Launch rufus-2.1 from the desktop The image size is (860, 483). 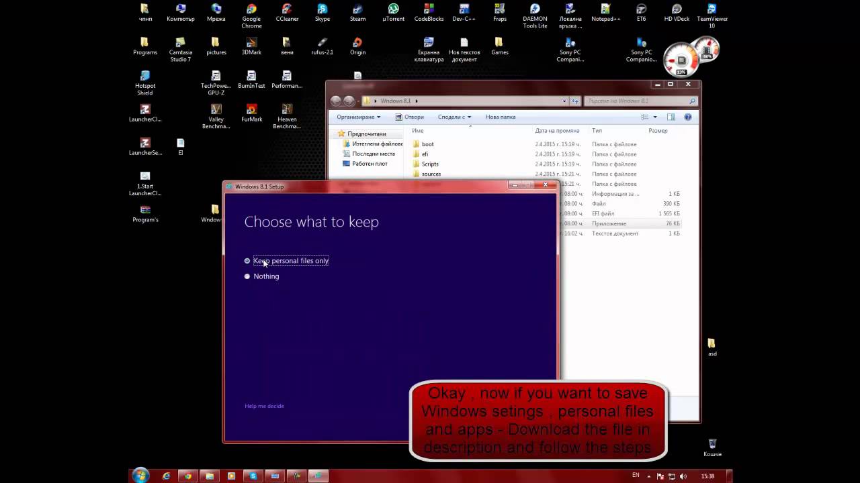322,46
